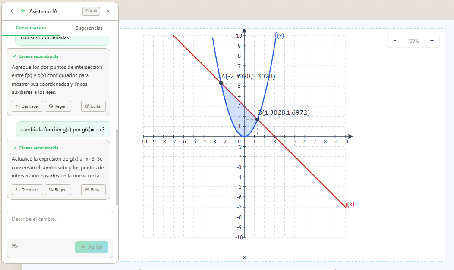Zoom in with the plus button
This screenshot has height=270, width=454.
pyautogui.click(x=432, y=41)
